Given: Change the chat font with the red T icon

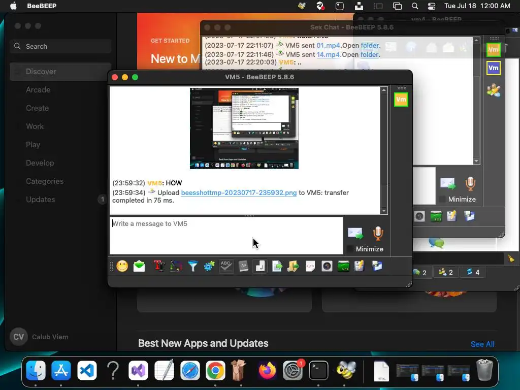Looking at the screenshot, I should pos(159,266).
